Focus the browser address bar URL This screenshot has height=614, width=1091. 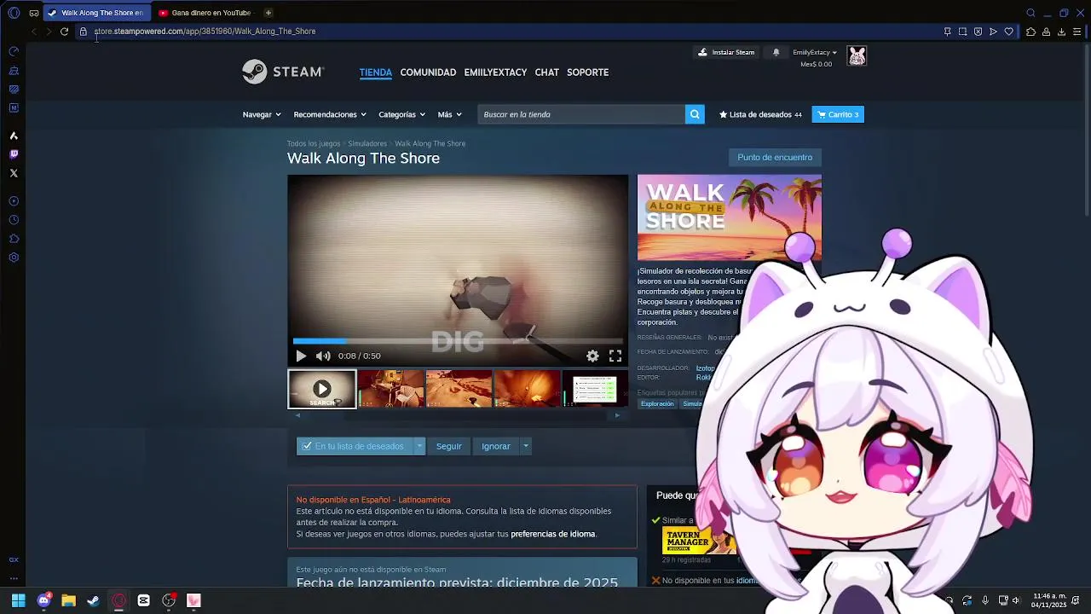click(205, 32)
